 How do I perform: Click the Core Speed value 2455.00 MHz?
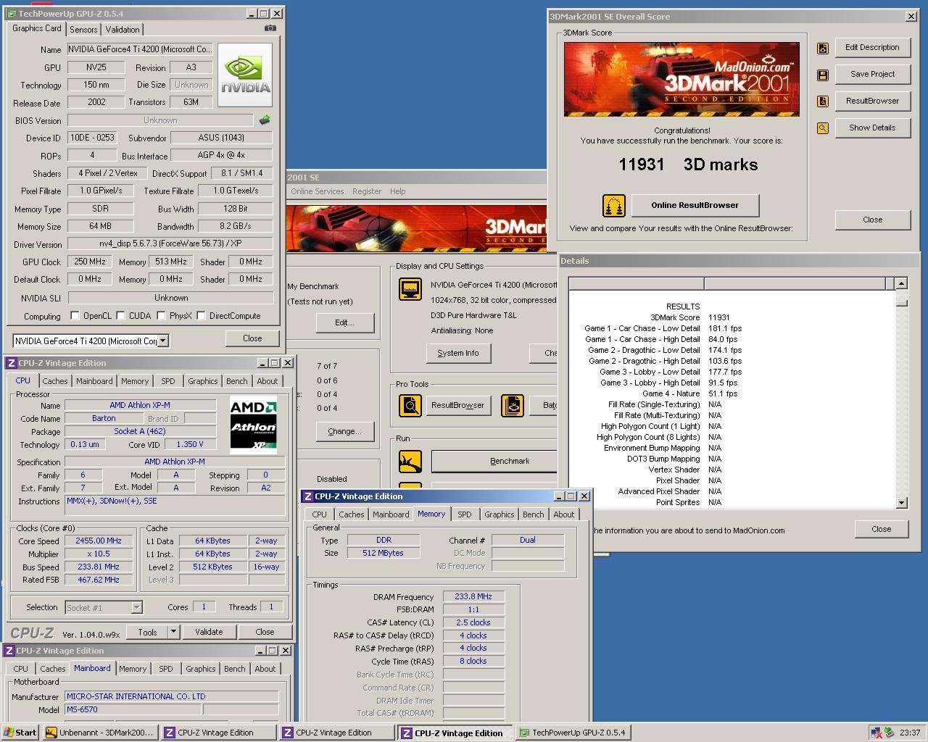coord(99,541)
